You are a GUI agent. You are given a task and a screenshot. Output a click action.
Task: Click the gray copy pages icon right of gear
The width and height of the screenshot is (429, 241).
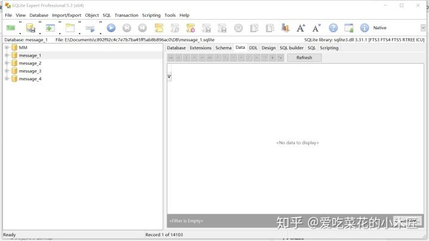tap(254, 28)
